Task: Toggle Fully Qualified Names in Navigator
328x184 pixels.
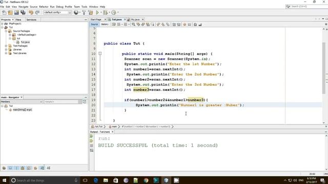Action: click(x=35, y=168)
